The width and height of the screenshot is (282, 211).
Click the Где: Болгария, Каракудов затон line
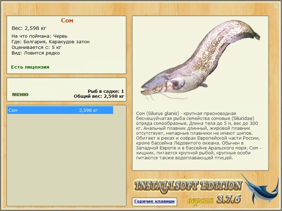tap(50, 42)
